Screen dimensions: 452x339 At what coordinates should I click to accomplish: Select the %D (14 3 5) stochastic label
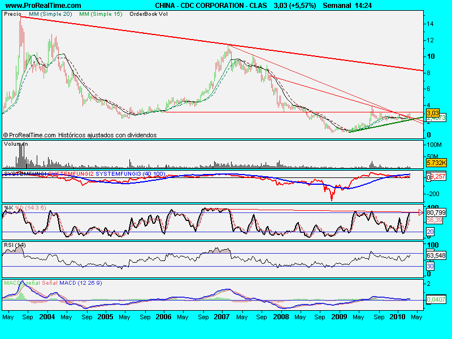(x=31, y=207)
